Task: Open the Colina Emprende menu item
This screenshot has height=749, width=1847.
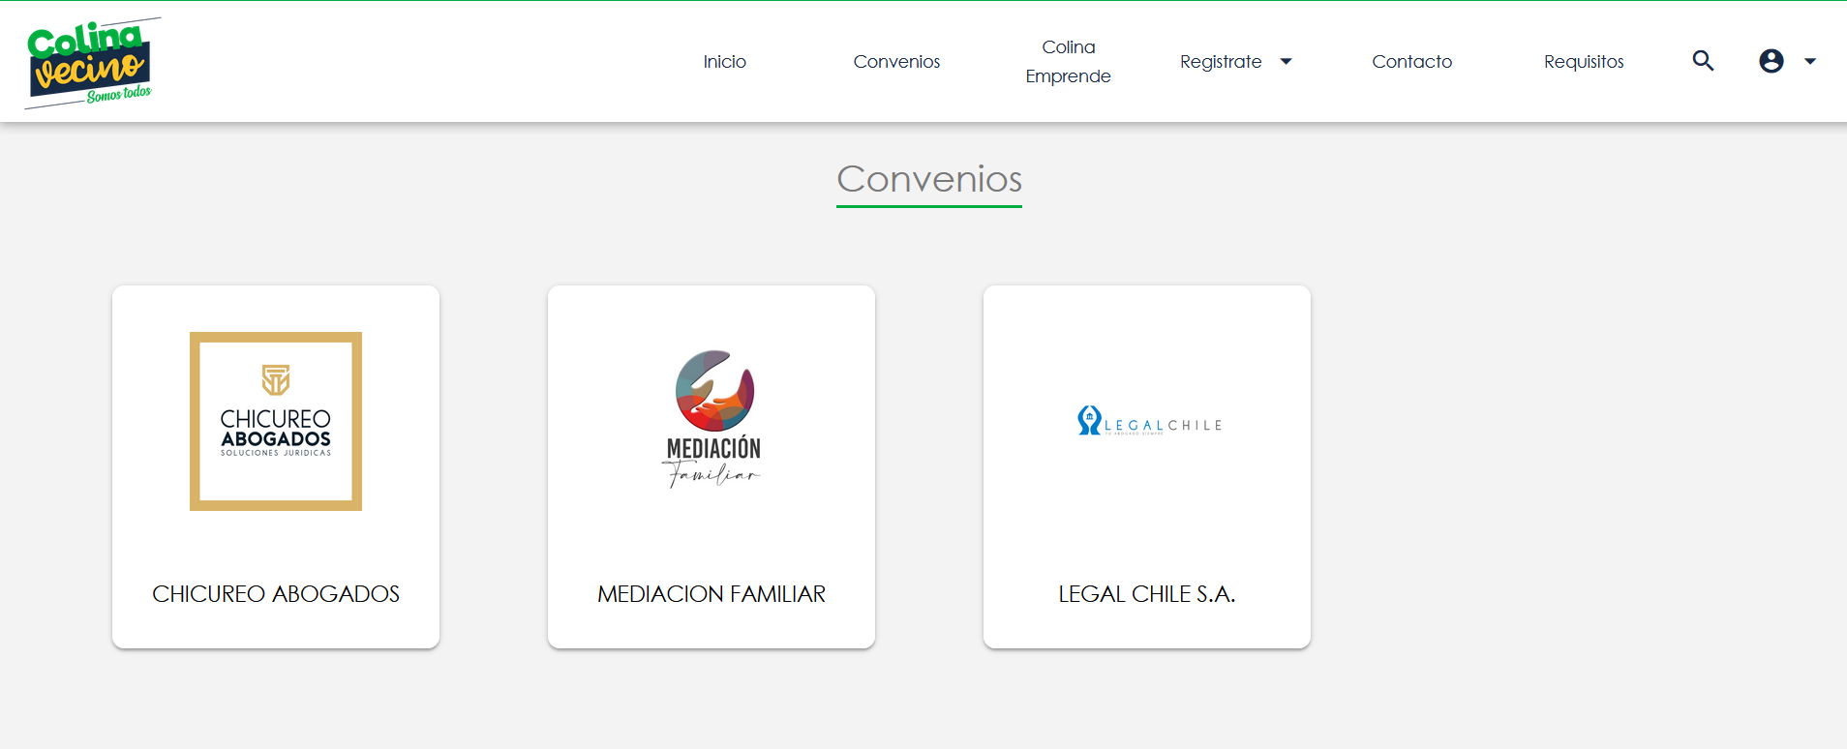Action: 1068,61
